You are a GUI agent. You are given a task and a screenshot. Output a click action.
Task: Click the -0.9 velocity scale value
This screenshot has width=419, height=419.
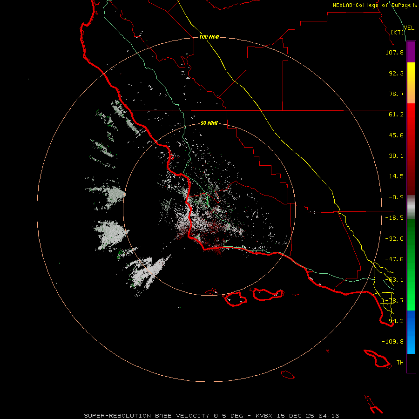pos(396,197)
